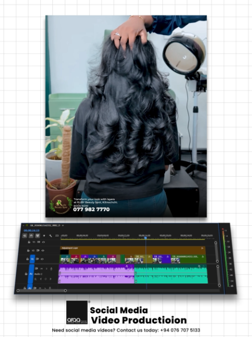This screenshot has width=252, height=337.
Task: Toggle sync lock on track V3
Action: 38,242
